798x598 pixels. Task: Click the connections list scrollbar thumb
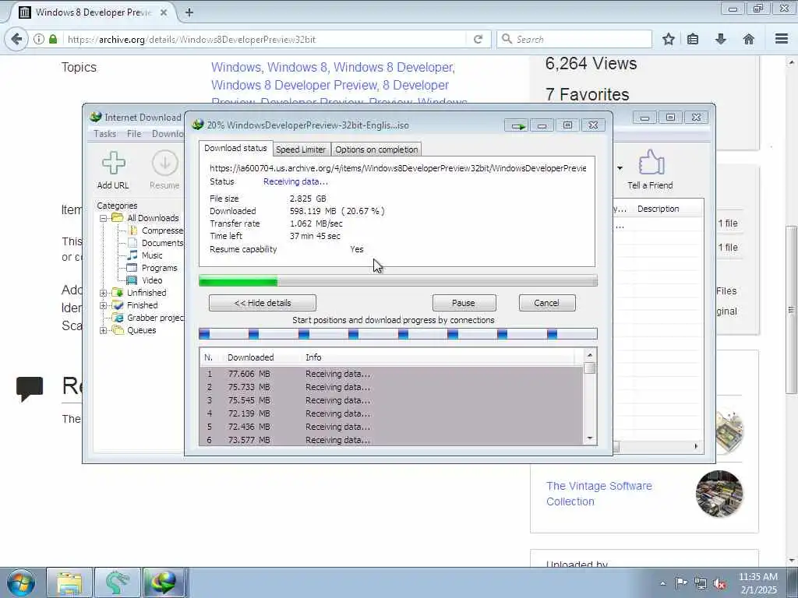coord(590,368)
